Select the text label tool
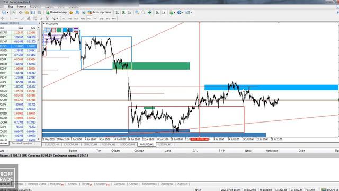This screenshot has width=339, height=191. [47, 19]
